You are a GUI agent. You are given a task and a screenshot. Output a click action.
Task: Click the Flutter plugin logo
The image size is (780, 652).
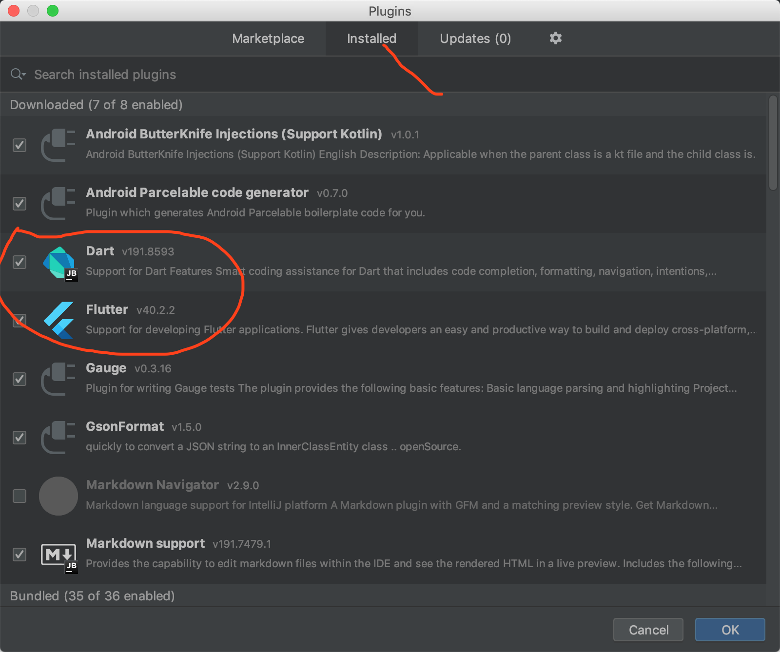59,320
